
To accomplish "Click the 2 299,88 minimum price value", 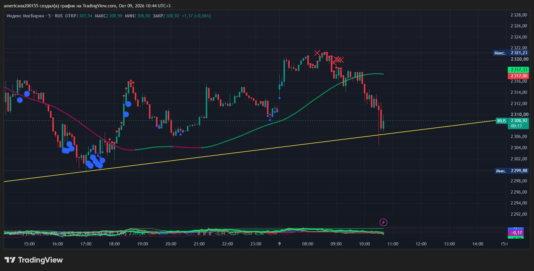I will [519, 171].
